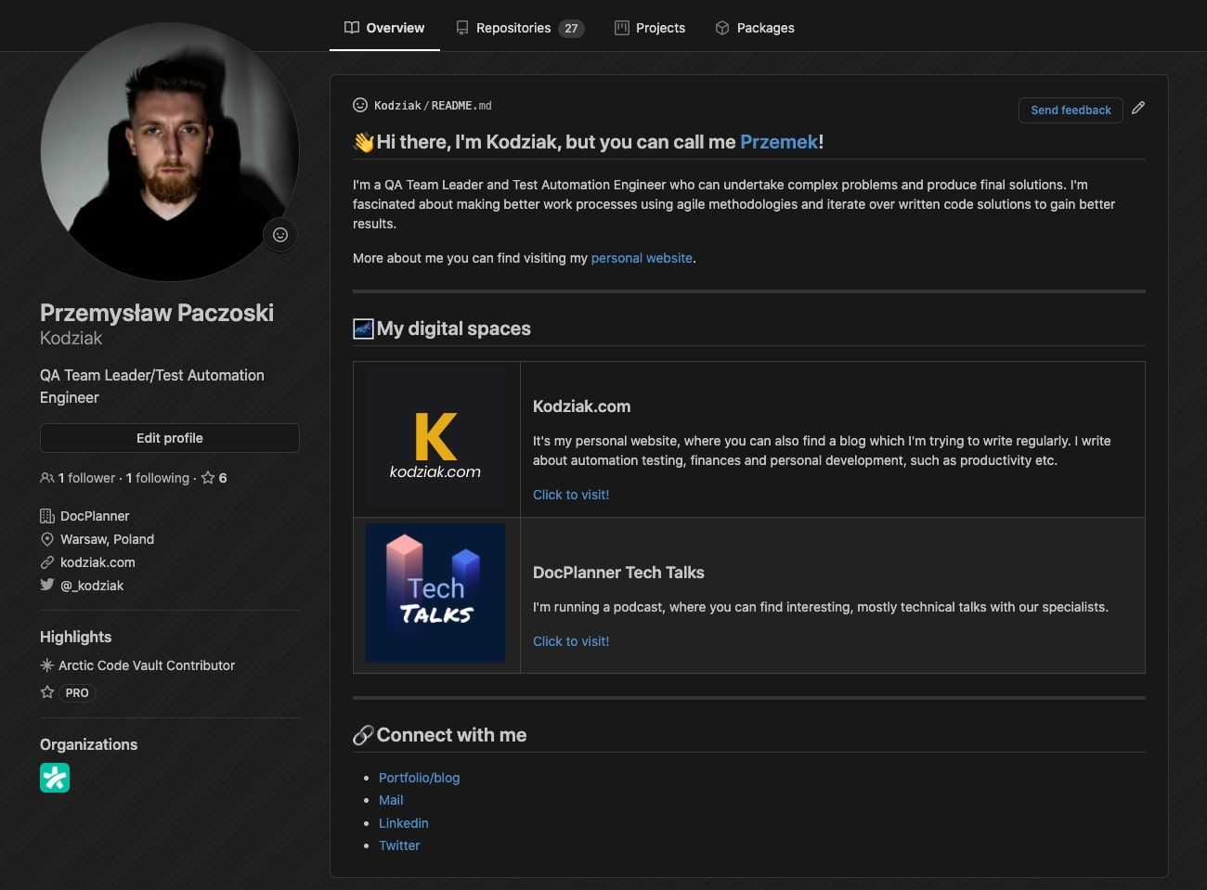Screen dimensions: 1207x890
Task: Click the chart emoji beside My digital spaces
Action: pyautogui.click(x=363, y=329)
